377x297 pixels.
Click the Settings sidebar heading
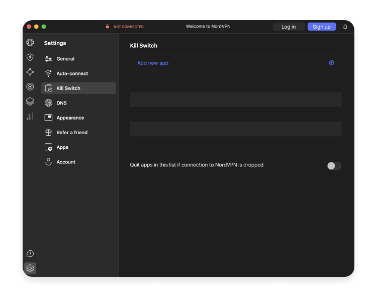(55, 43)
